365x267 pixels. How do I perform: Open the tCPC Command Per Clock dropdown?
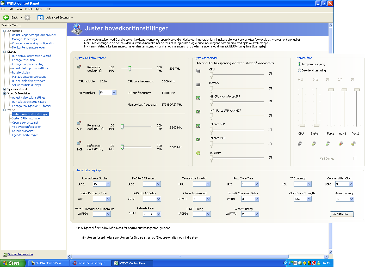[351, 184]
